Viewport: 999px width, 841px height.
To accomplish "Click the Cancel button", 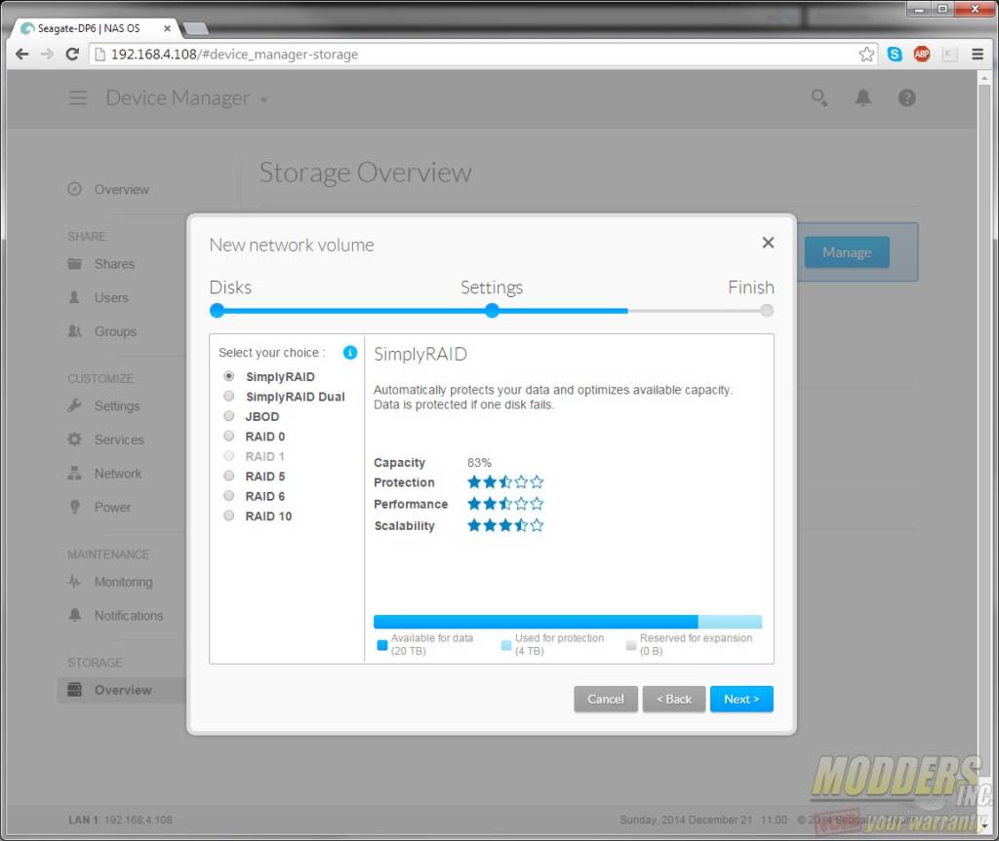I will [605, 699].
